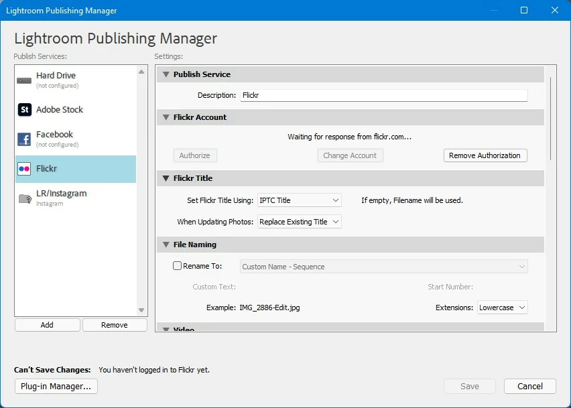Screen dimensions: 571x408
Task: Click the Save button
Action: pos(470,386)
